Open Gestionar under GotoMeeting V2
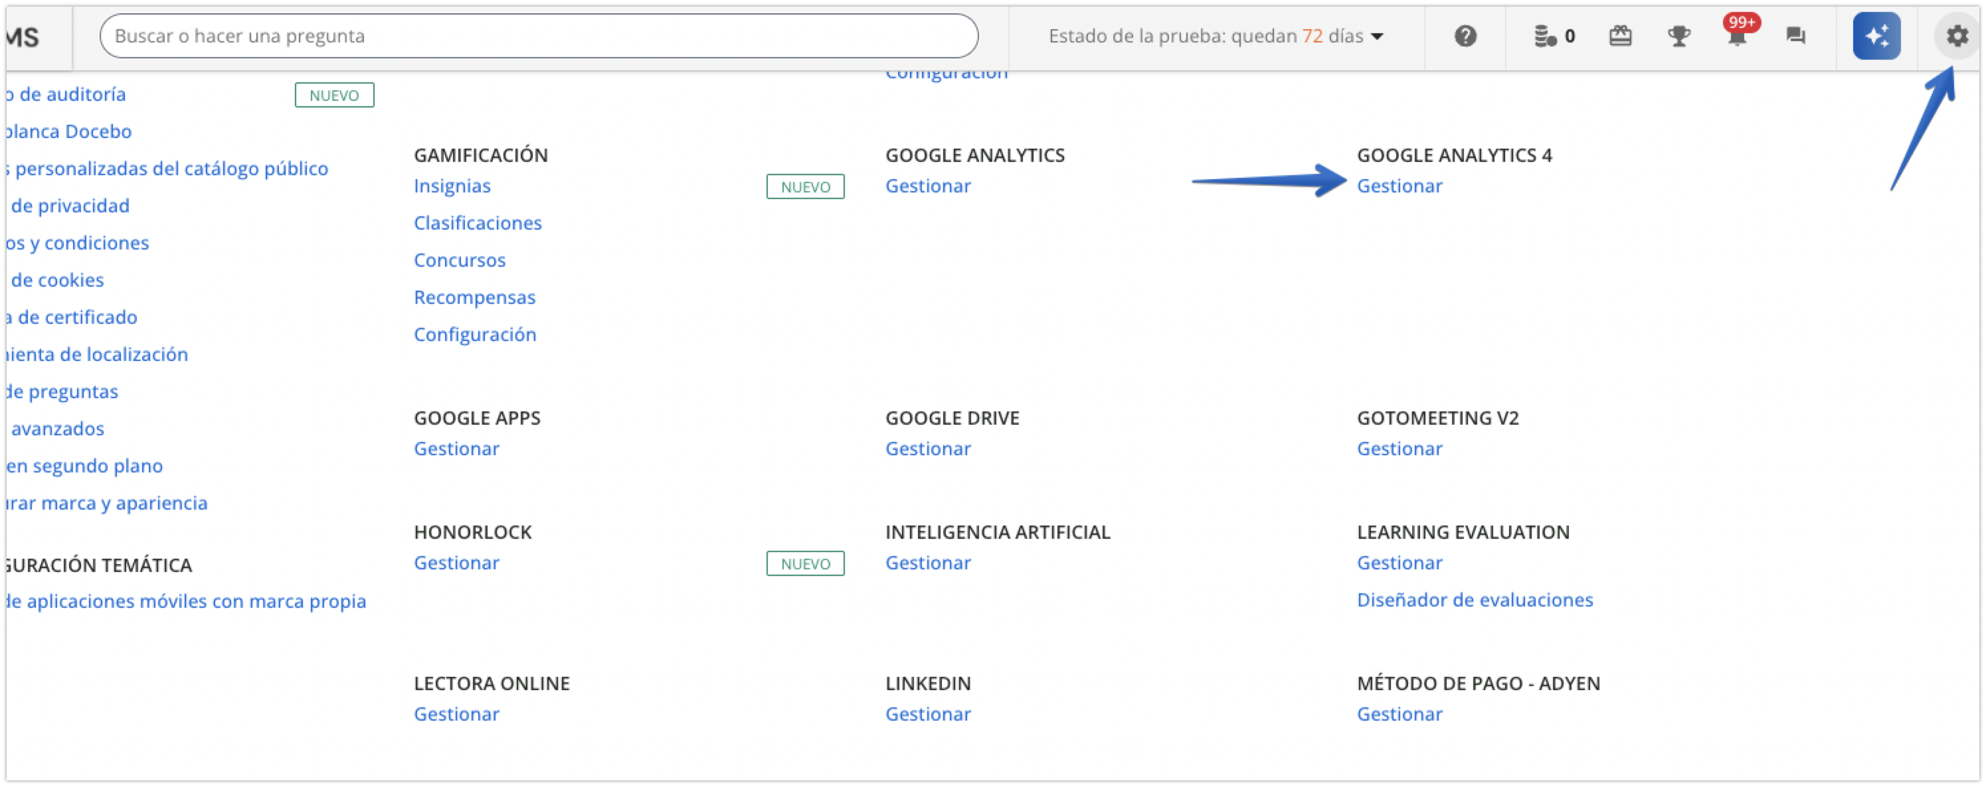Screen dimensions: 1986x787 [x=1399, y=448]
